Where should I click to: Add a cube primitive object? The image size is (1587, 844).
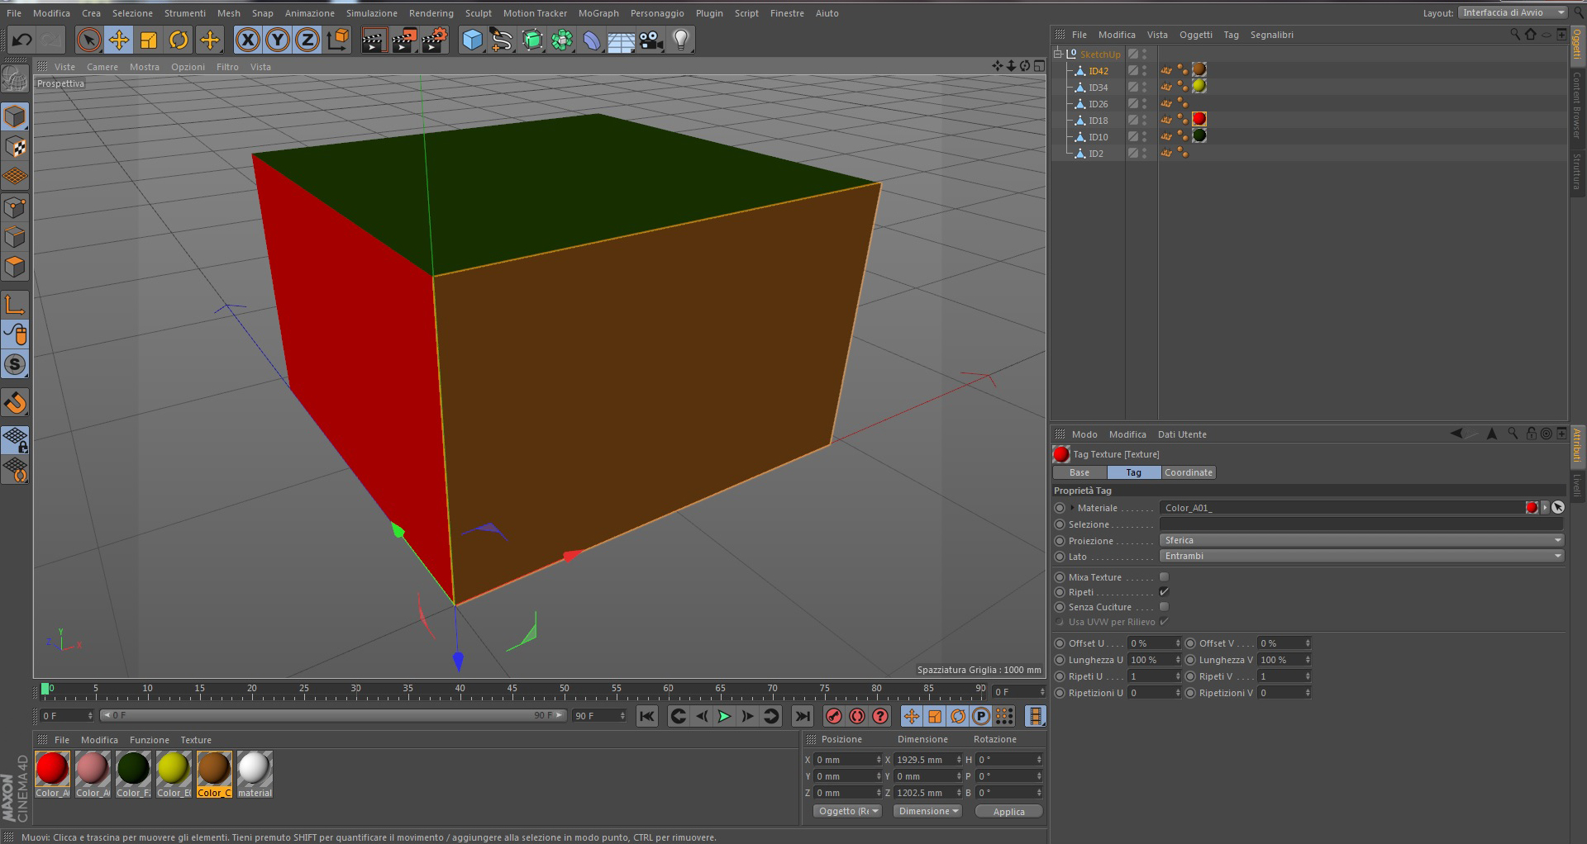coord(472,40)
